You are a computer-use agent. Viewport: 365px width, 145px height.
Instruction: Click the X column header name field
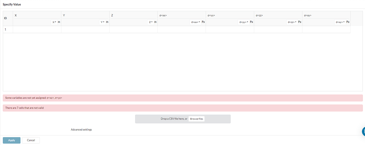tap(37, 16)
